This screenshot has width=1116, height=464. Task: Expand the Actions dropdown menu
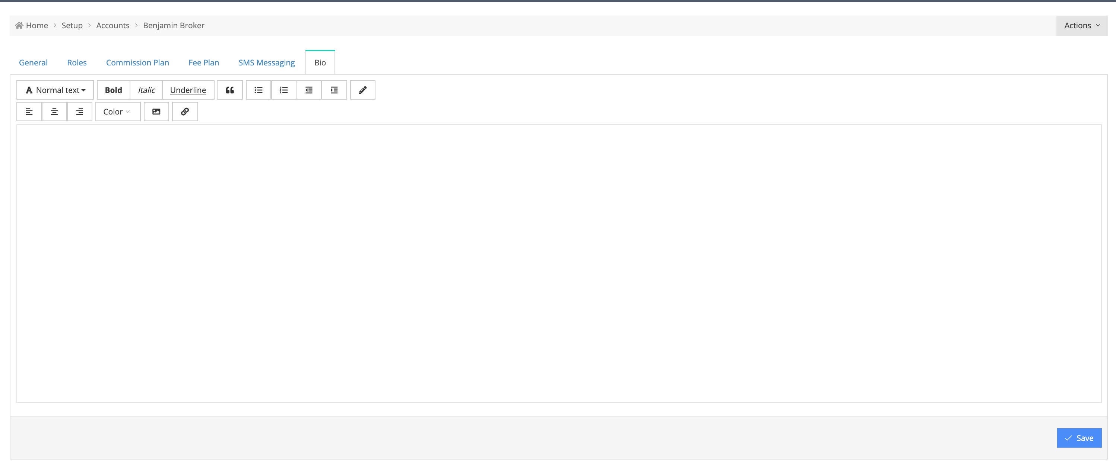coord(1081,26)
